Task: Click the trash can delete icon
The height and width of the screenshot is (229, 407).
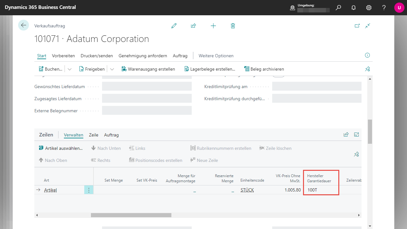Action: tap(233, 26)
